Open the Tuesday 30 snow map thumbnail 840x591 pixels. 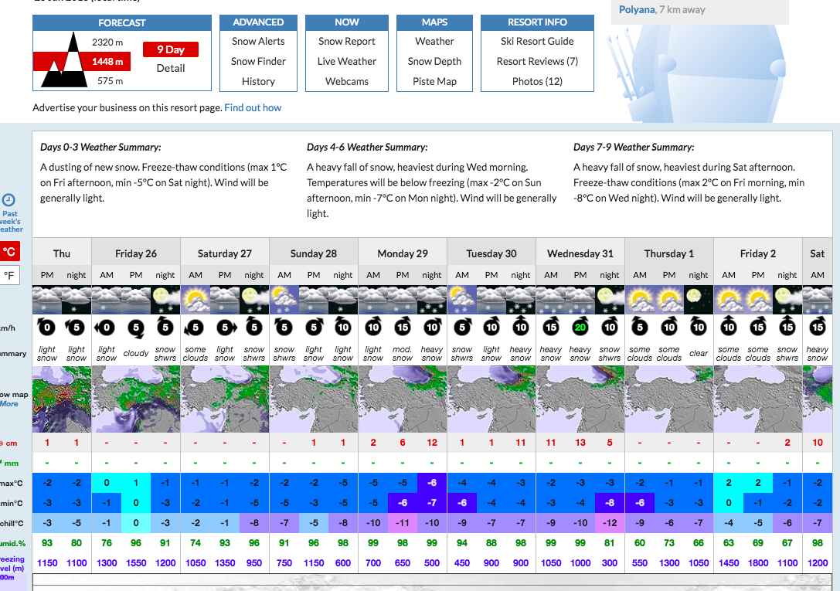[491, 399]
